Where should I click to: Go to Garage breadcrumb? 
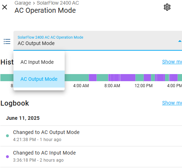point(23,3)
